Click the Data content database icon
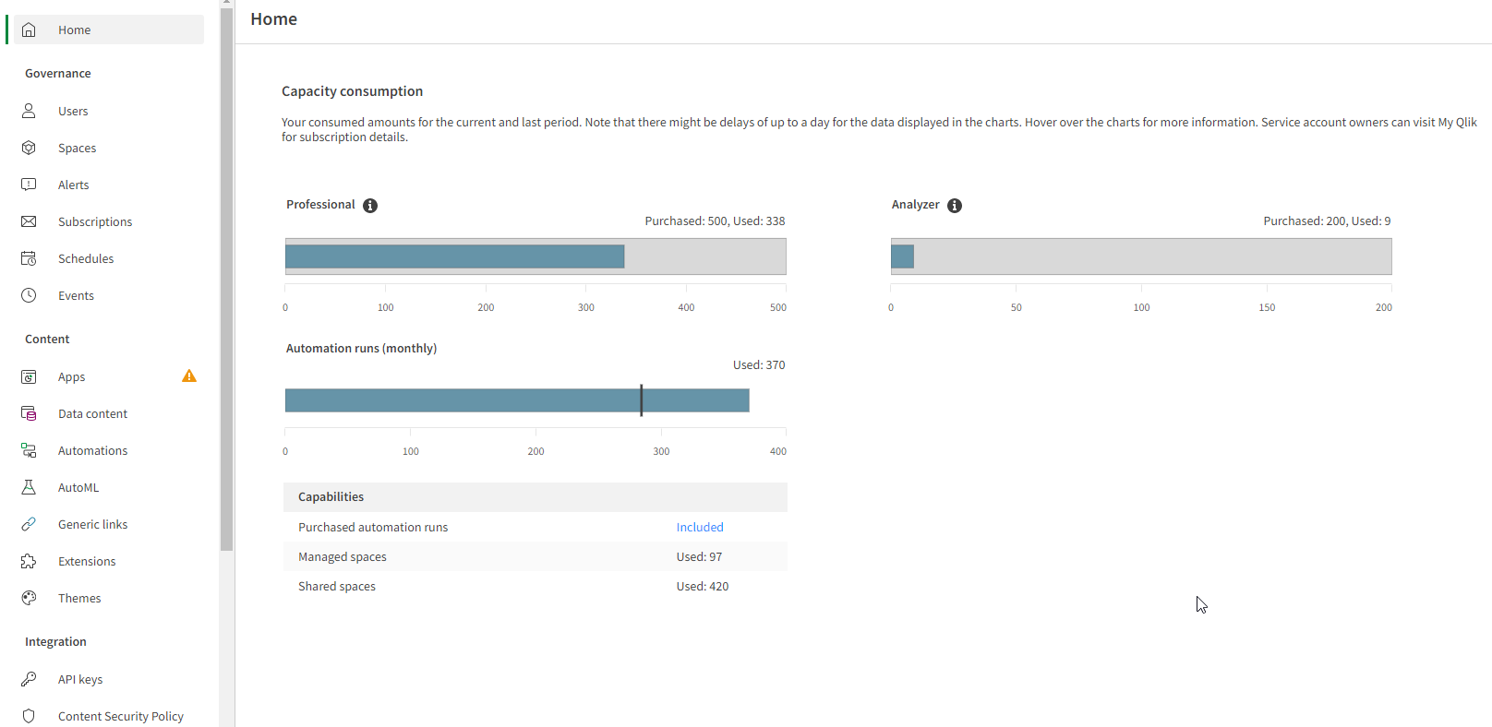Viewport: 1492px width, 727px height. 29,413
